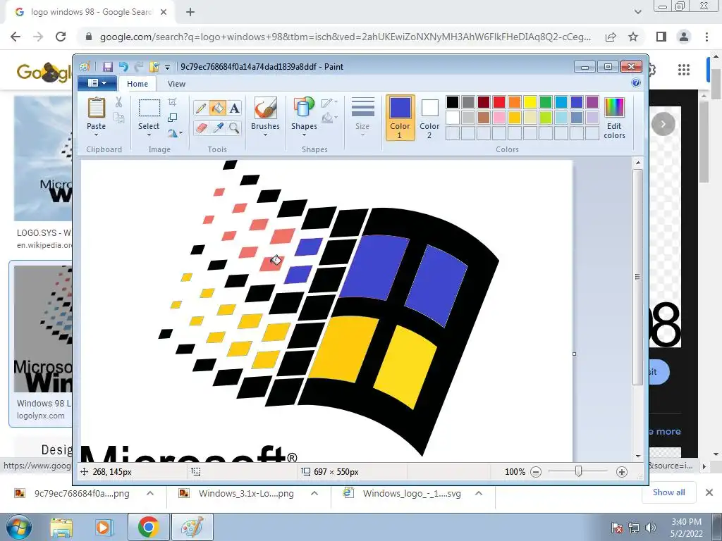722x541 pixels.
Task: Open the Shape outline dropdown
Action: coord(330,103)
